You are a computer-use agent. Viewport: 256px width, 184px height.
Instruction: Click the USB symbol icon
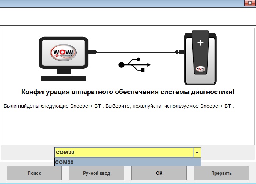(134, 65)
